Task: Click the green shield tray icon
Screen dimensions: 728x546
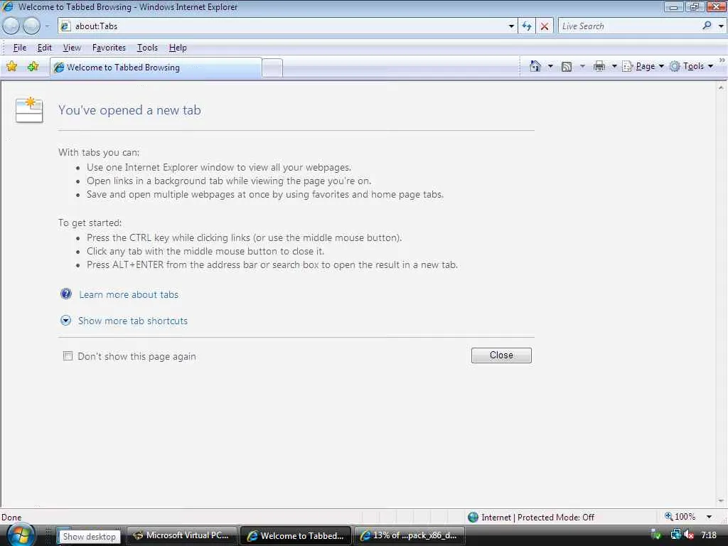Action: (x=656, y=535)
